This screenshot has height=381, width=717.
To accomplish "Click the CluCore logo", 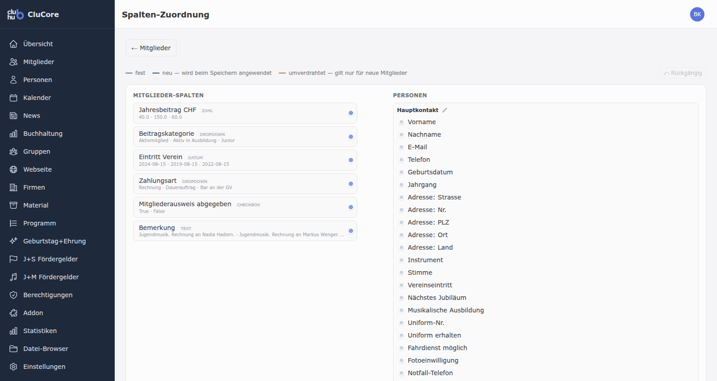I will (x=15, y=14).
